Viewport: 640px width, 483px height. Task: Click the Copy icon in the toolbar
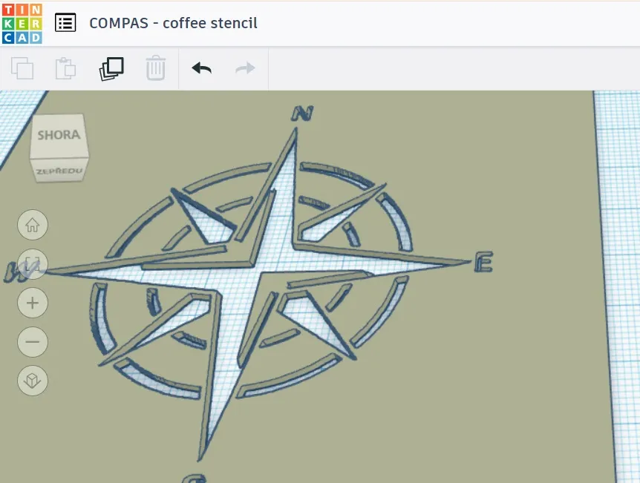22,68
